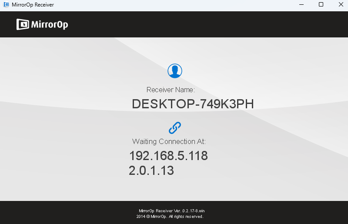Image resolution: width=348 pixels, height=224 pixels.
Task: Click the MirrorOp logo in the header
Action: (x=42, y=24)
